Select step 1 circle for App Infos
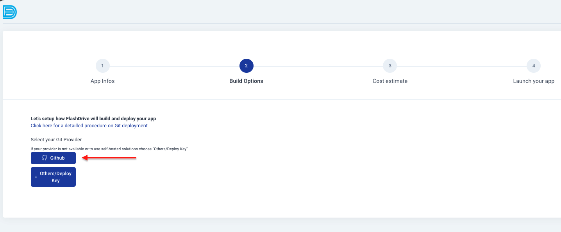The image size is (561, 232). [102, 65]
